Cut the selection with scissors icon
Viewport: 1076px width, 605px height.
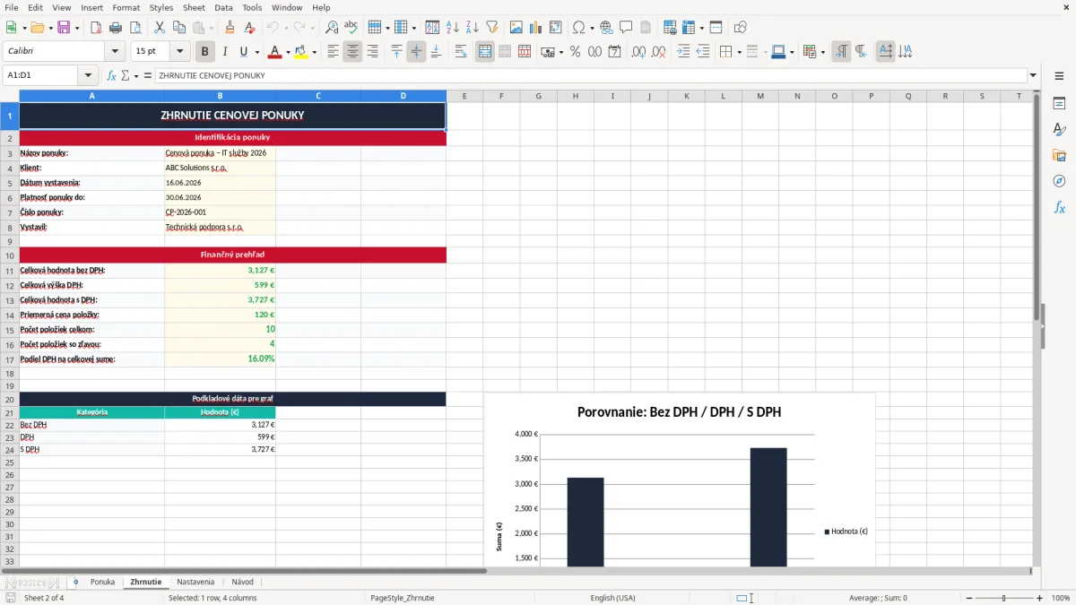click(159, 28)
